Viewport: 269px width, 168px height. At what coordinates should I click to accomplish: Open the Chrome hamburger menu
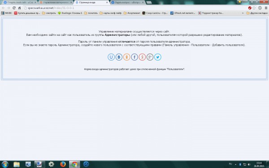coord(266,8)
